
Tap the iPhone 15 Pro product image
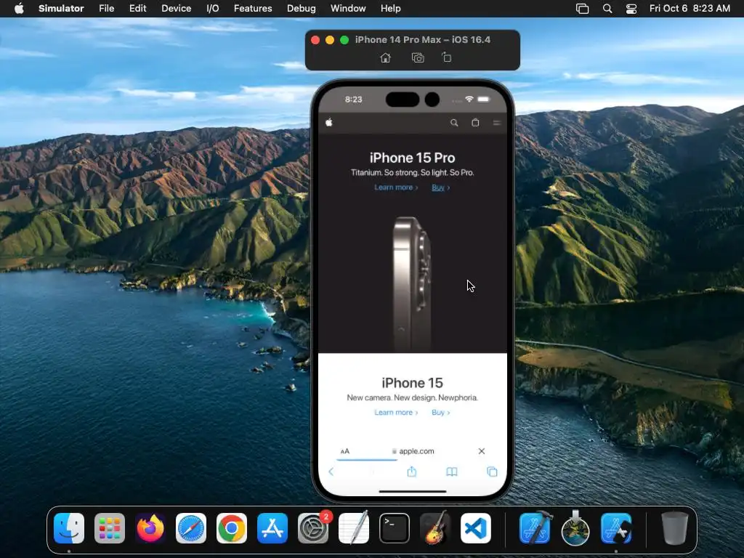[x=412, y=284]
